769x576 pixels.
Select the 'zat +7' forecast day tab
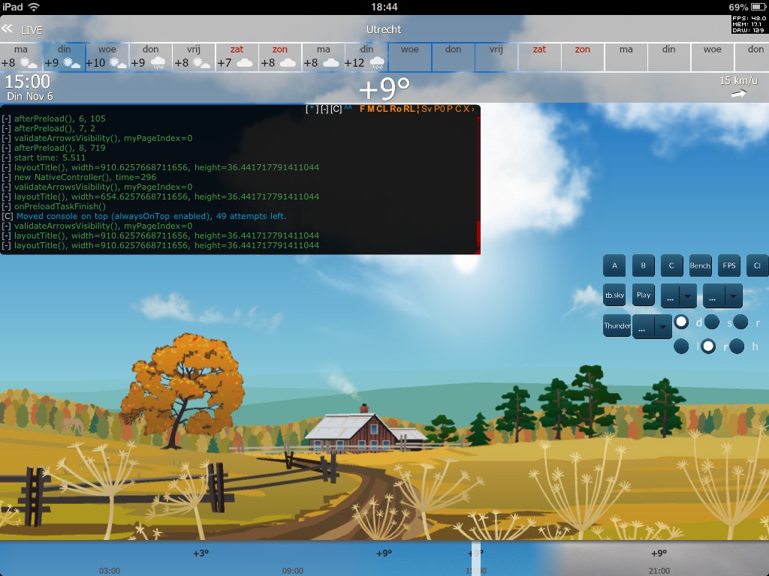tap(237, 57)
